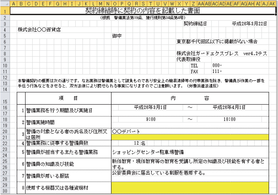The height and width of the screenshot is (195, 278).
Task: Click the 御中 cell
Action: [117, 36]
